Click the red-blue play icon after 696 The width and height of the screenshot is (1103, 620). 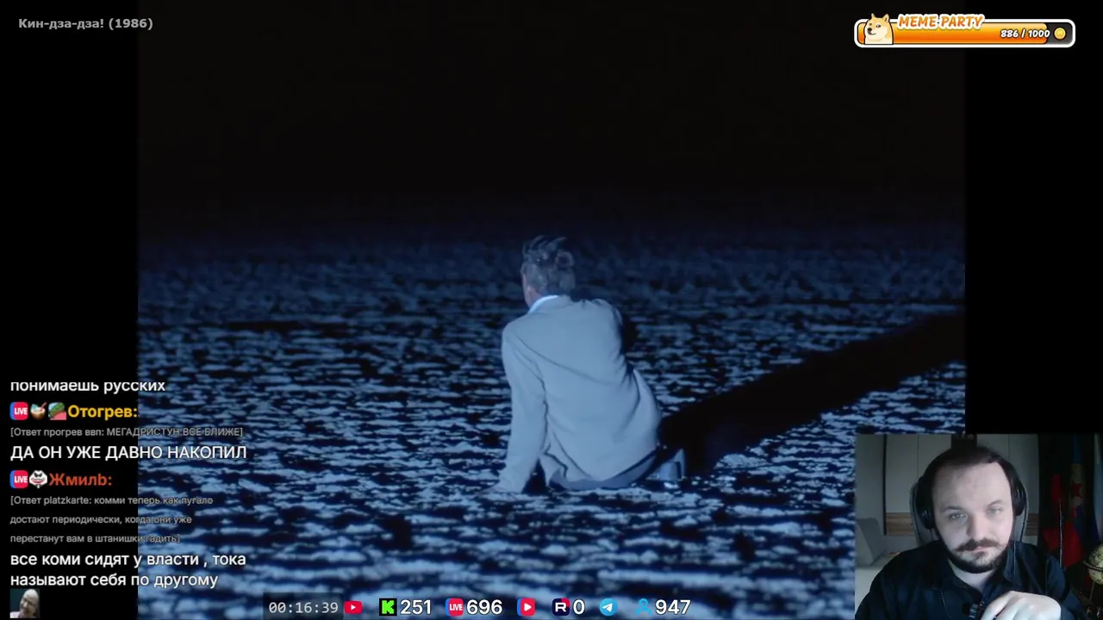[x=527, y=608]
